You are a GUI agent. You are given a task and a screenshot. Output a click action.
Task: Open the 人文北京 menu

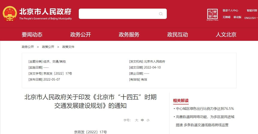click(x=226, y=35)
